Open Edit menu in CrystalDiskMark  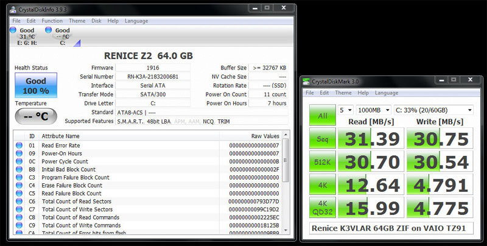324,93
